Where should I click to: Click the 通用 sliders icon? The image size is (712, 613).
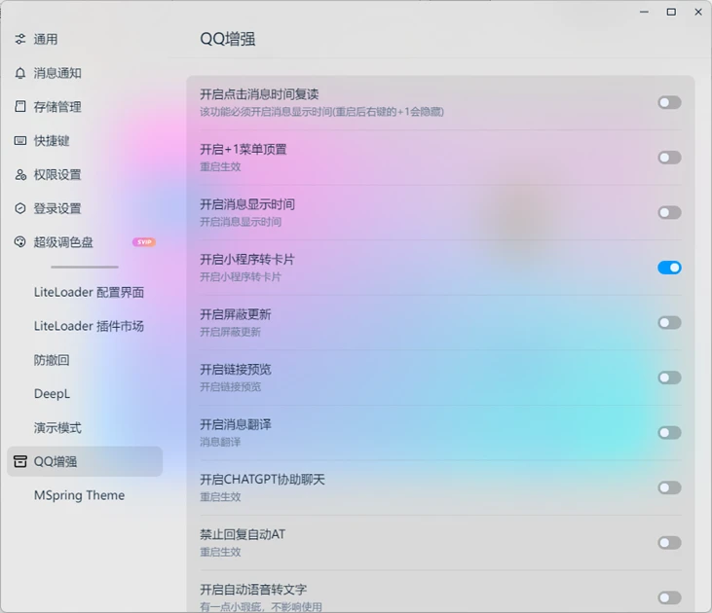coord(20,40)
